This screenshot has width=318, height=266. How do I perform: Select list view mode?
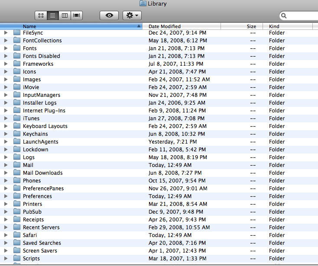click(53, 16)
